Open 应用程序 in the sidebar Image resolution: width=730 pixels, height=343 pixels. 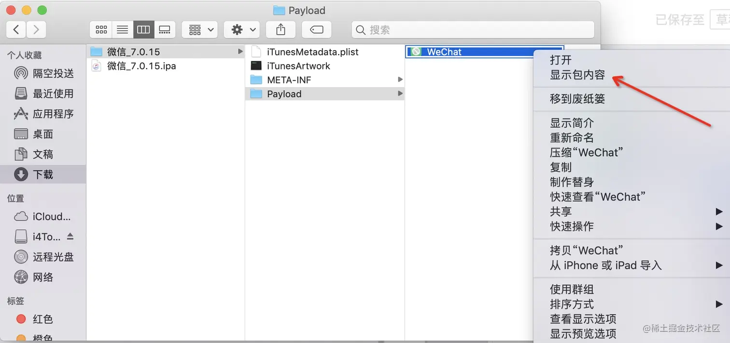[43, 114]
